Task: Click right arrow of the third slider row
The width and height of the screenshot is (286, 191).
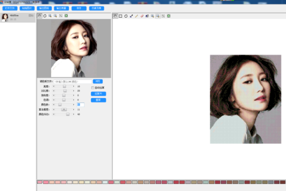Action: tap(74, 95)
